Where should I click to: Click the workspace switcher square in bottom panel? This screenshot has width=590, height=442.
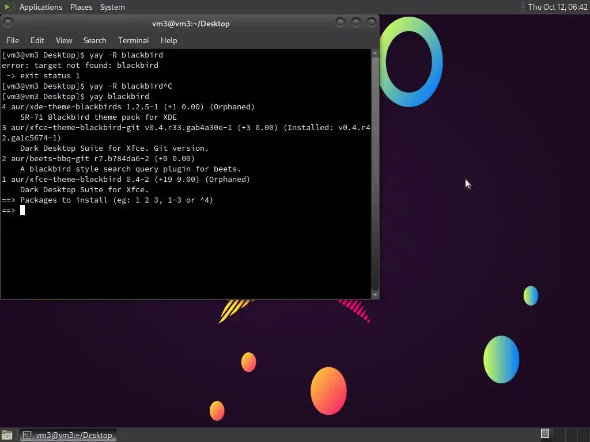tap(545, 434)
